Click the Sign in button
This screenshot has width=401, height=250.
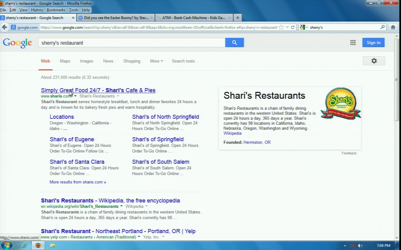click(373, 43)
